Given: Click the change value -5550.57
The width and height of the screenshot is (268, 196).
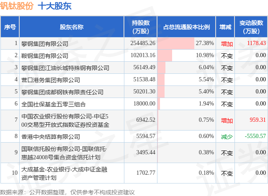Looking at the screenshot, I should click(x=255, y=136).
